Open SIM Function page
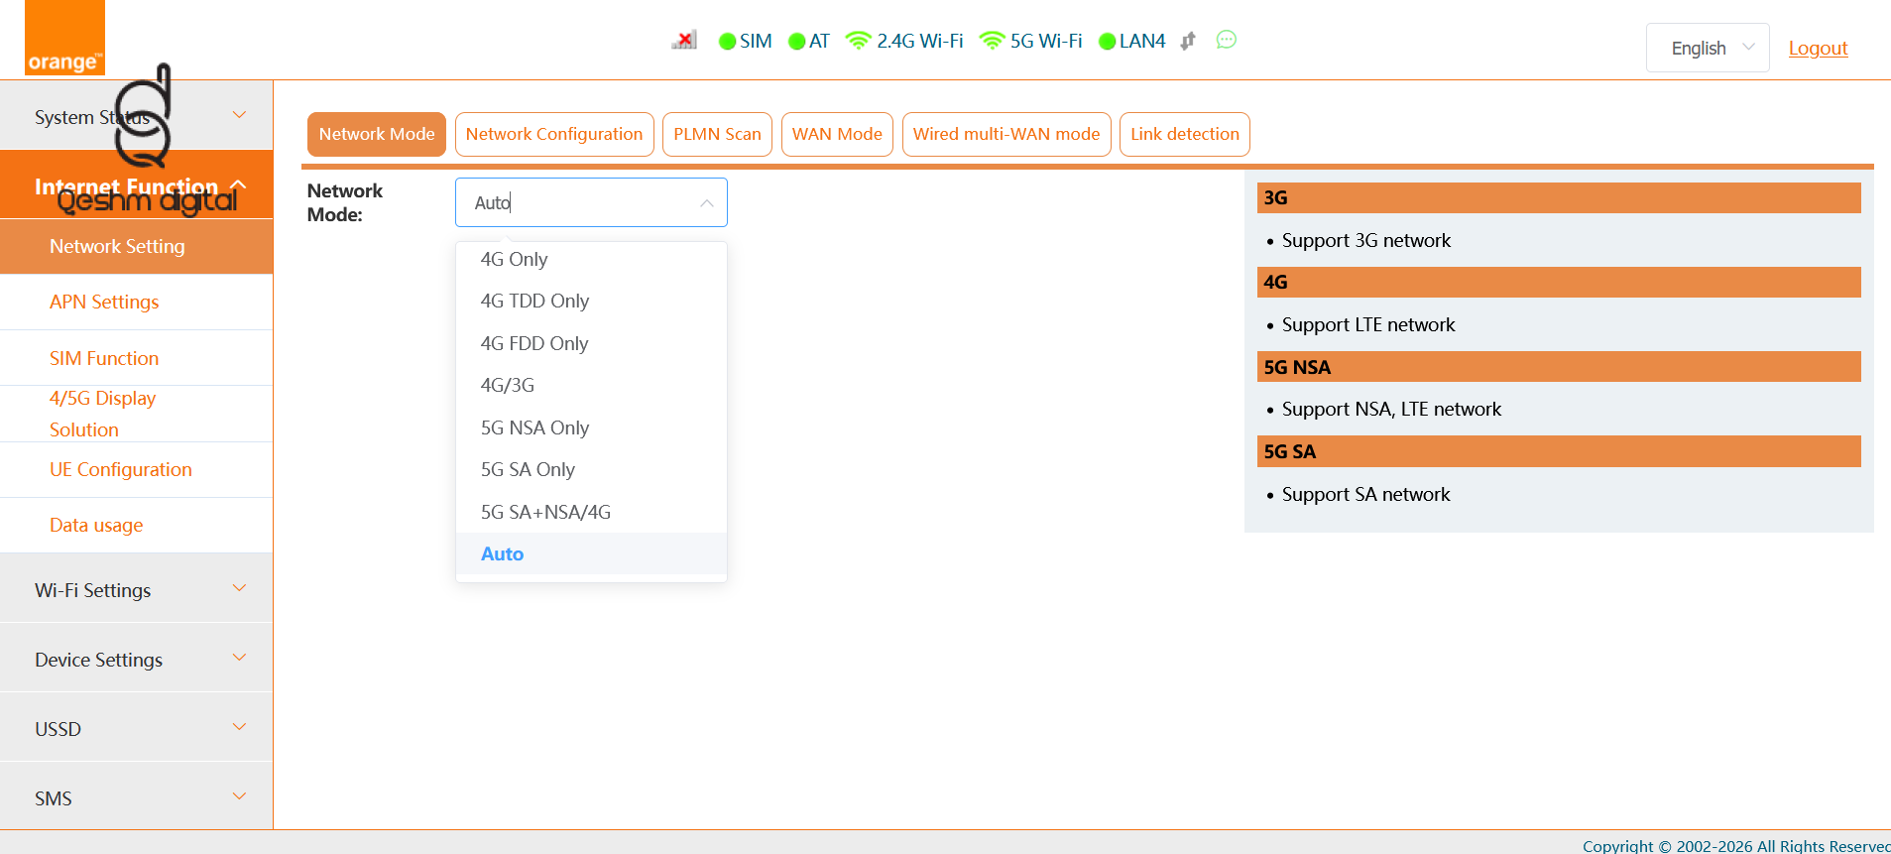The image size is (1891, 854). coord(137,358)
